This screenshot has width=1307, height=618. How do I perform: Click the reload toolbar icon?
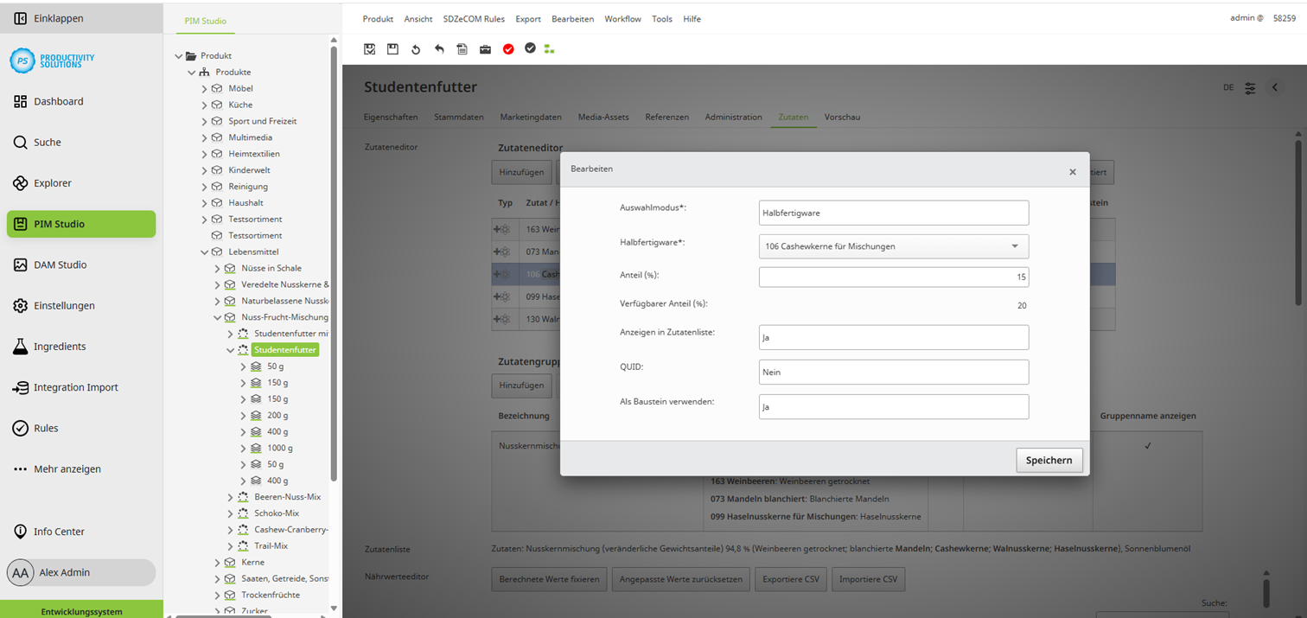[x=415, y=49]
